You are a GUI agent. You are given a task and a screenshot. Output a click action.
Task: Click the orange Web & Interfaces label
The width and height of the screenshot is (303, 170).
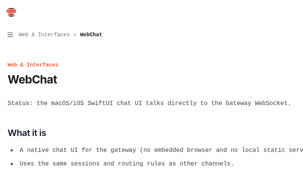33,65
